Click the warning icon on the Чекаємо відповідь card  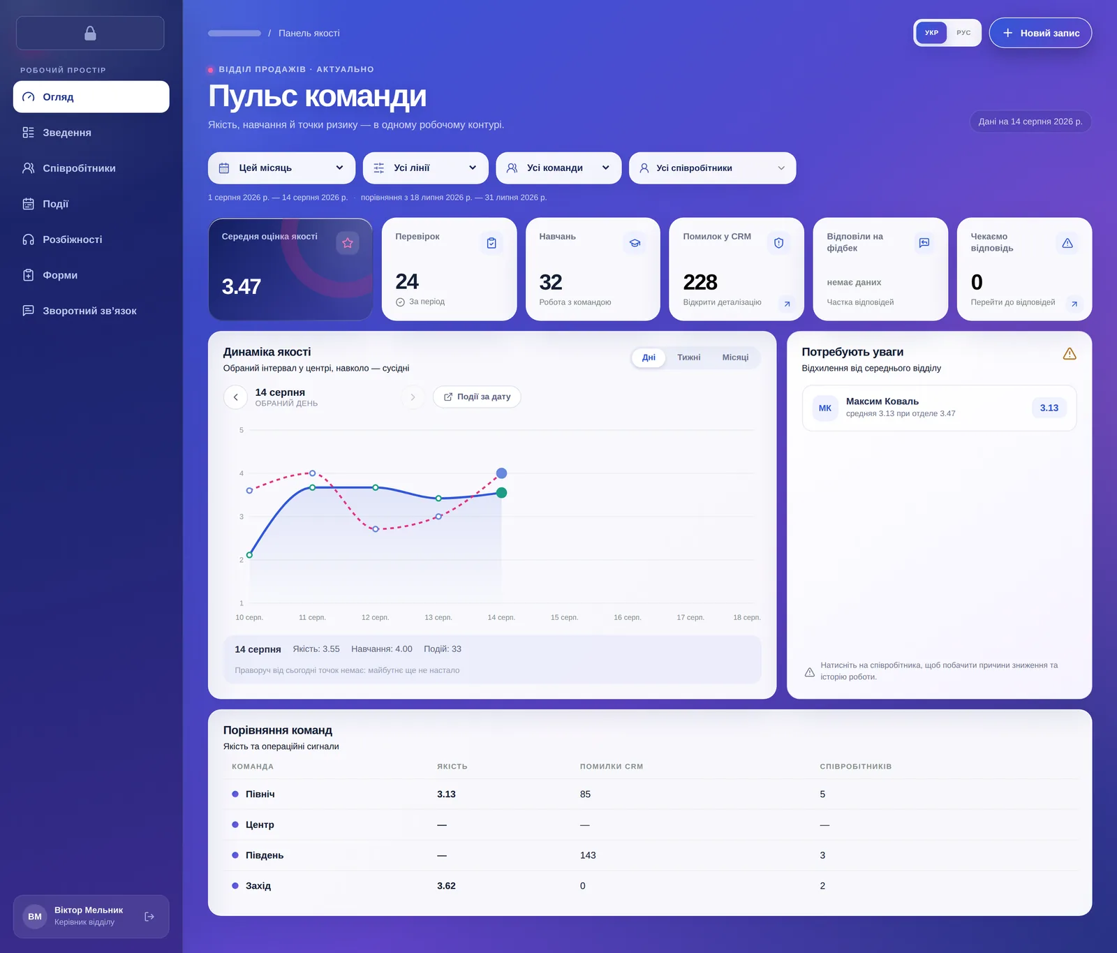point(1067,243)
